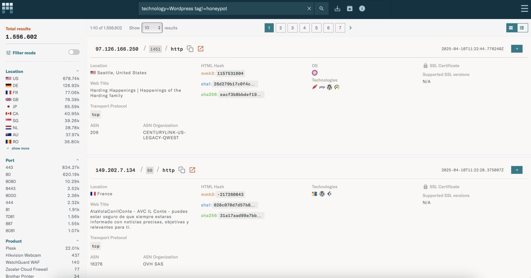531x278 pixels.
Task: Download the search results
Action: click(x=337, y=8)
